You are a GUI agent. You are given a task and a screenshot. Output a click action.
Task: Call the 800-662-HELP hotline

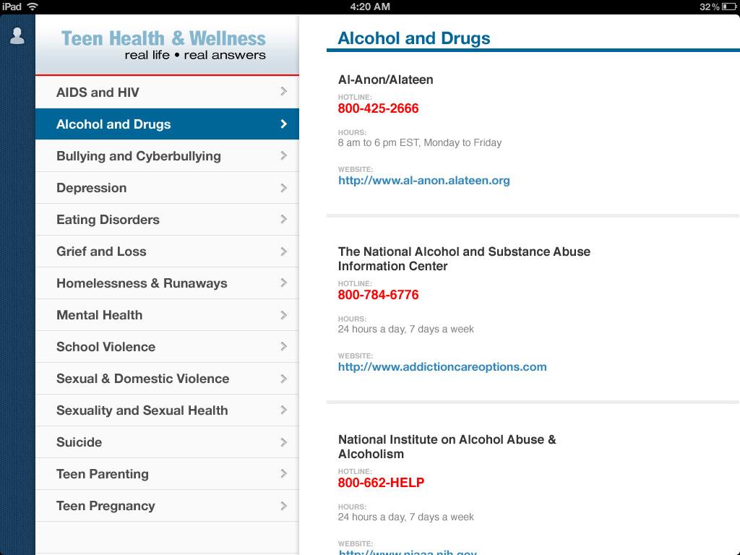point(381,483)
